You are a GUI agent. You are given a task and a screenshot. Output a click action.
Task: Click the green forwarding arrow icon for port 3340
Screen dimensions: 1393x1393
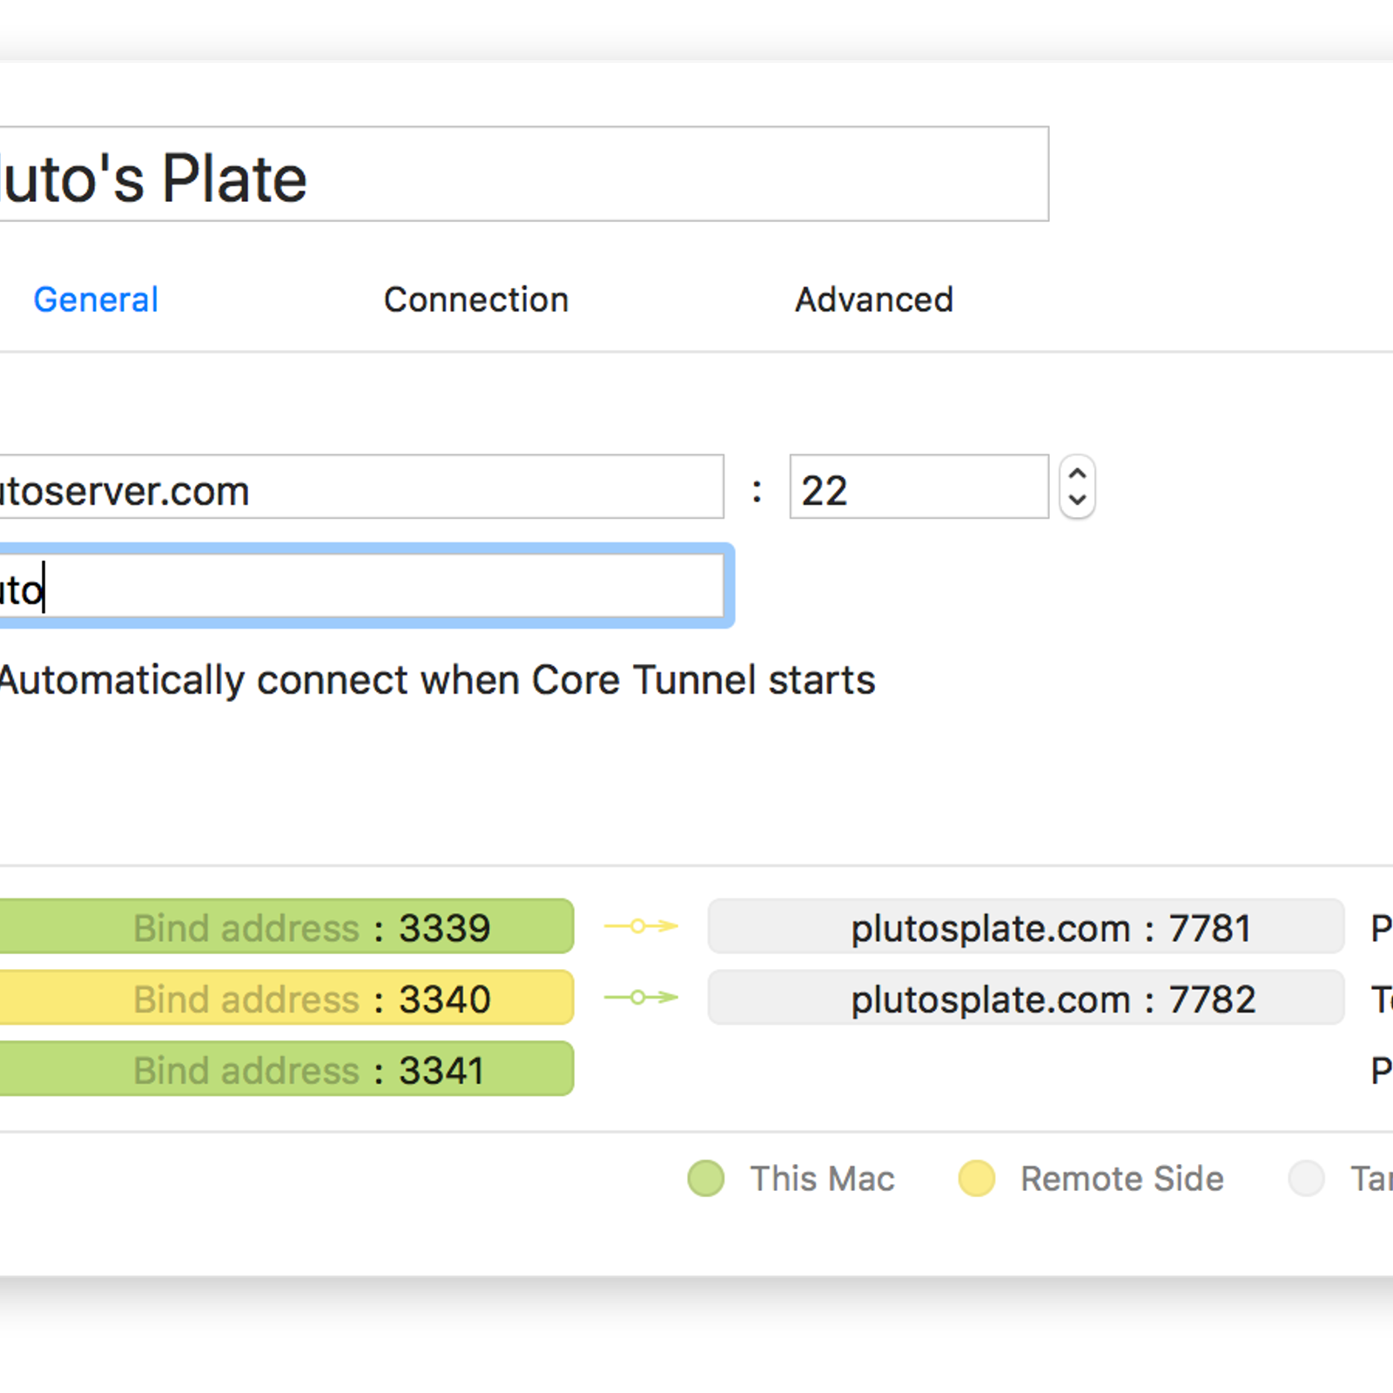[x=642, y=997]
